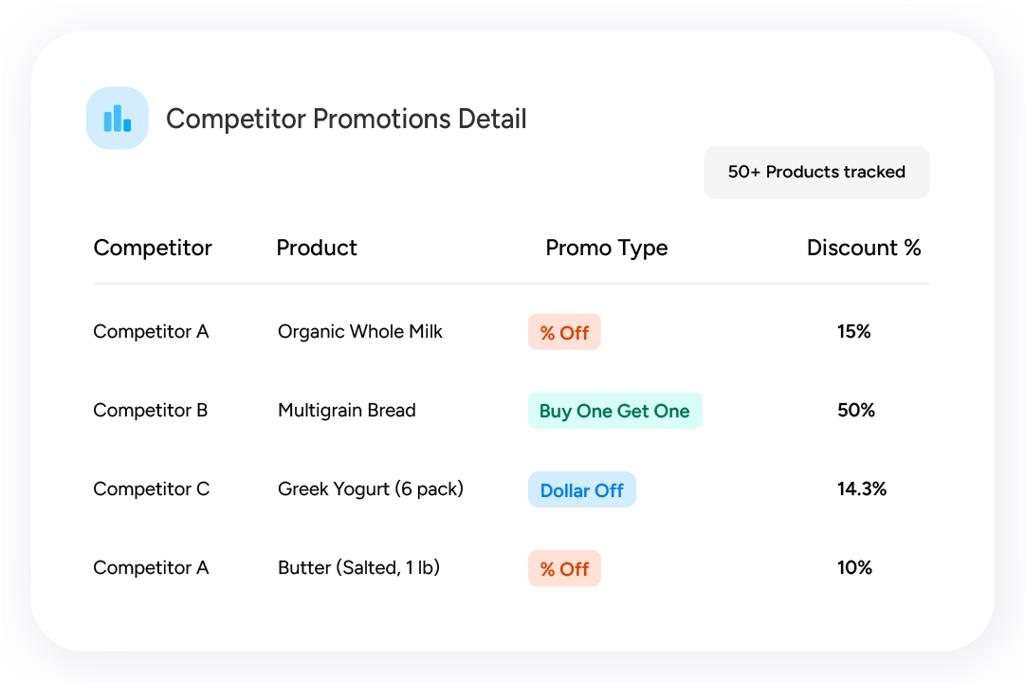Click the % Off tag for Butter row
This screenshot has width=1025, height=682.
(x=564, y=568)
